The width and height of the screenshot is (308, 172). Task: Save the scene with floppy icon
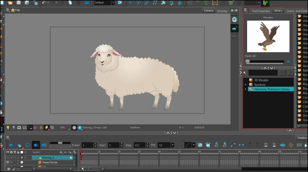[x=18, y=2]
